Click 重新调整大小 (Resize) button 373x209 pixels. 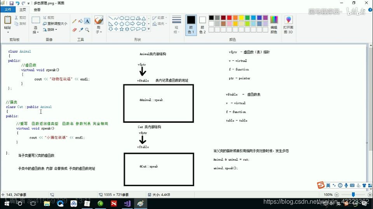[x=55, y=24]
